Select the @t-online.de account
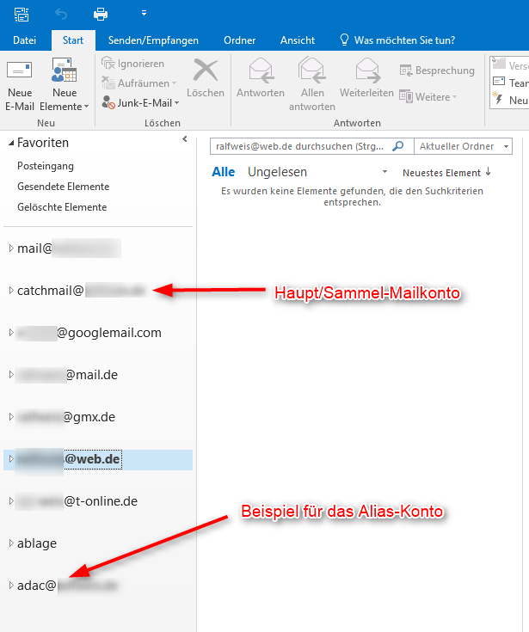This screenshot has height=632, width=529. (x=77, y=501)
